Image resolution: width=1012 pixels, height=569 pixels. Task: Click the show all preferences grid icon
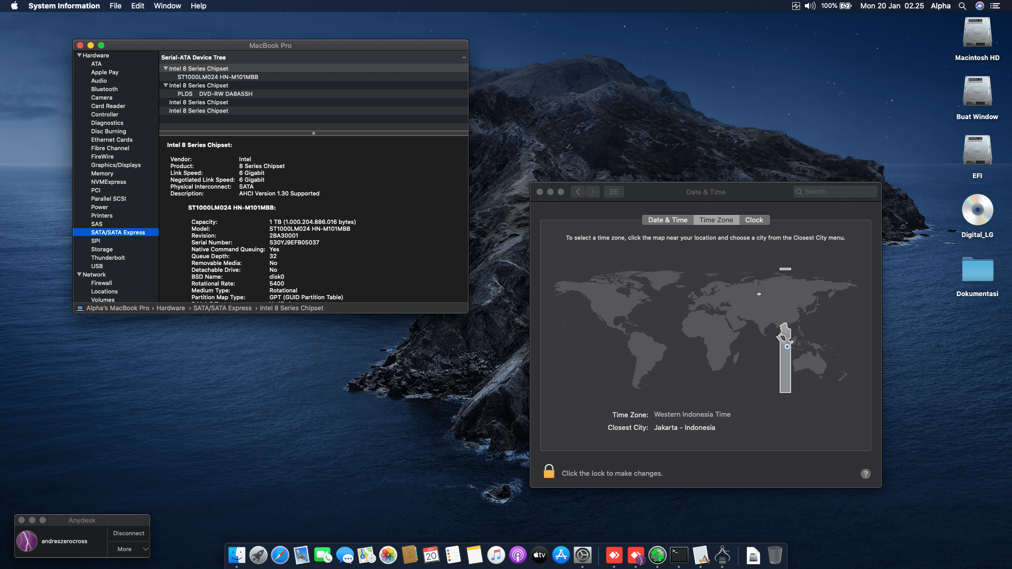click(x=614, y=192)
